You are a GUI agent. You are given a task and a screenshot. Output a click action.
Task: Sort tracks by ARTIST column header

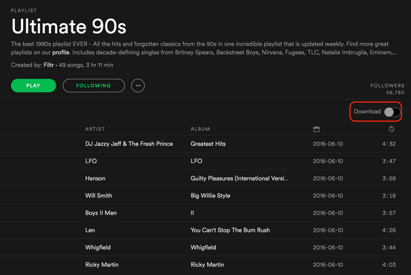click(95, 129)
